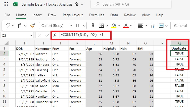Click the cloud saved status icon

point(77,4)
